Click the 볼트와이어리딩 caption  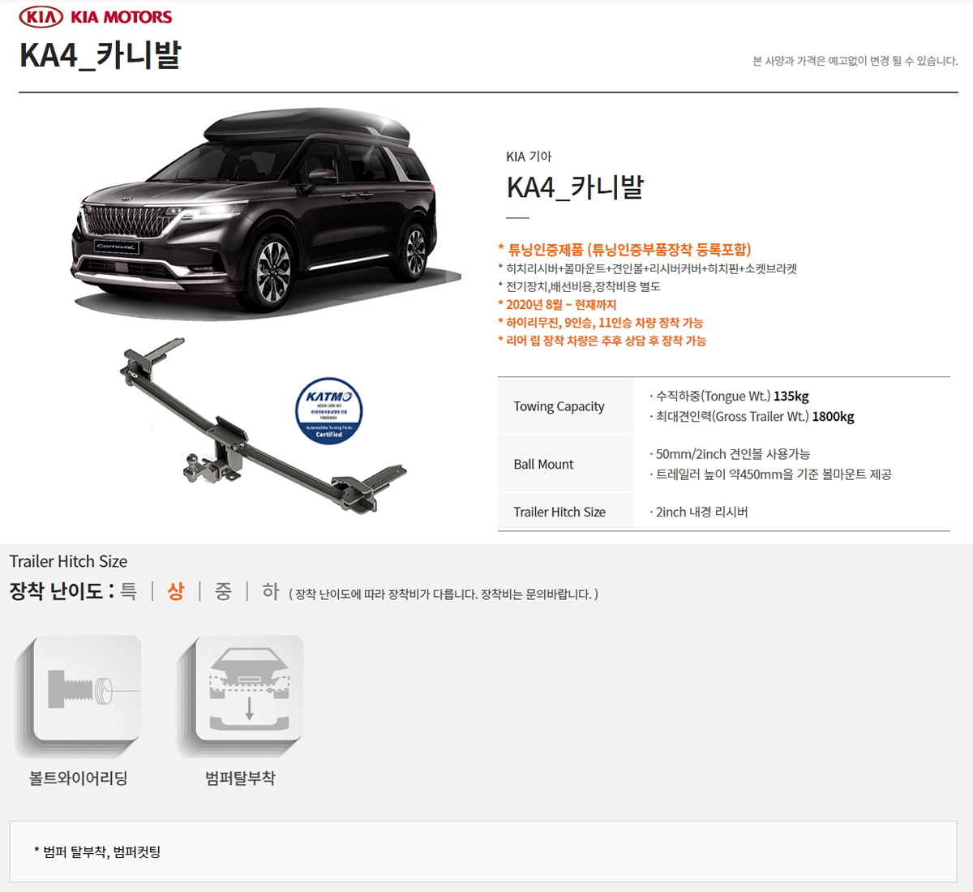[79, 778]
